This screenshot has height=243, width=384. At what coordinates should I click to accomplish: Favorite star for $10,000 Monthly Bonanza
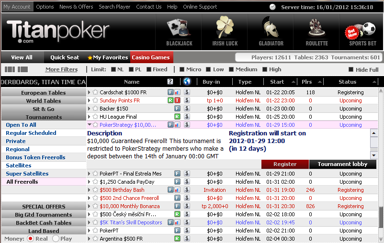[x=95, y=206]
